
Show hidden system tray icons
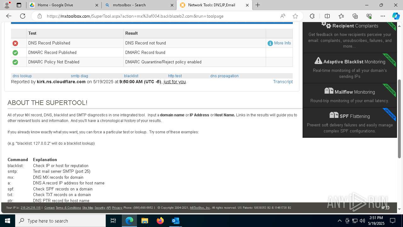coord(339,221)
